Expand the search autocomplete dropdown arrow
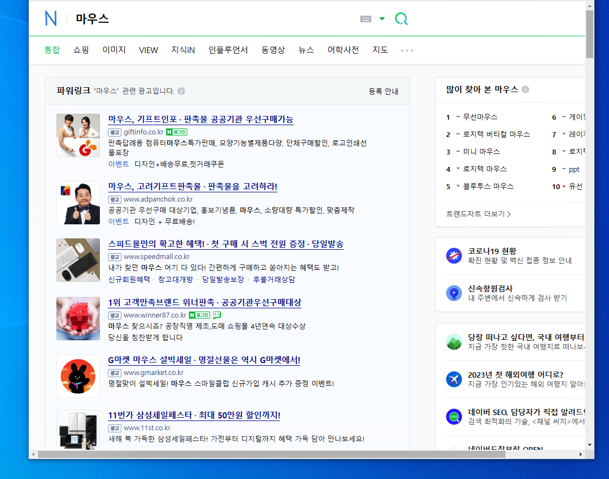 (382, 18)
